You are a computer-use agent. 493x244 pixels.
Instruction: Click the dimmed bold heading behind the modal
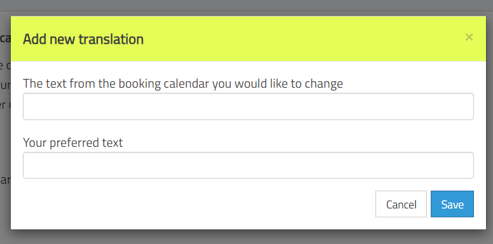point(5,38)
